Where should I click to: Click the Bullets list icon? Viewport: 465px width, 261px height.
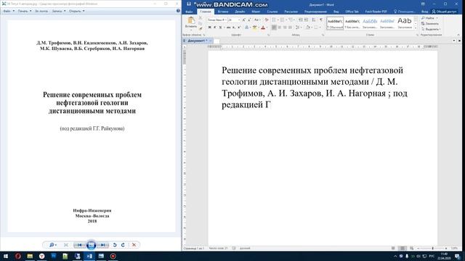click(x=274, y=20)
